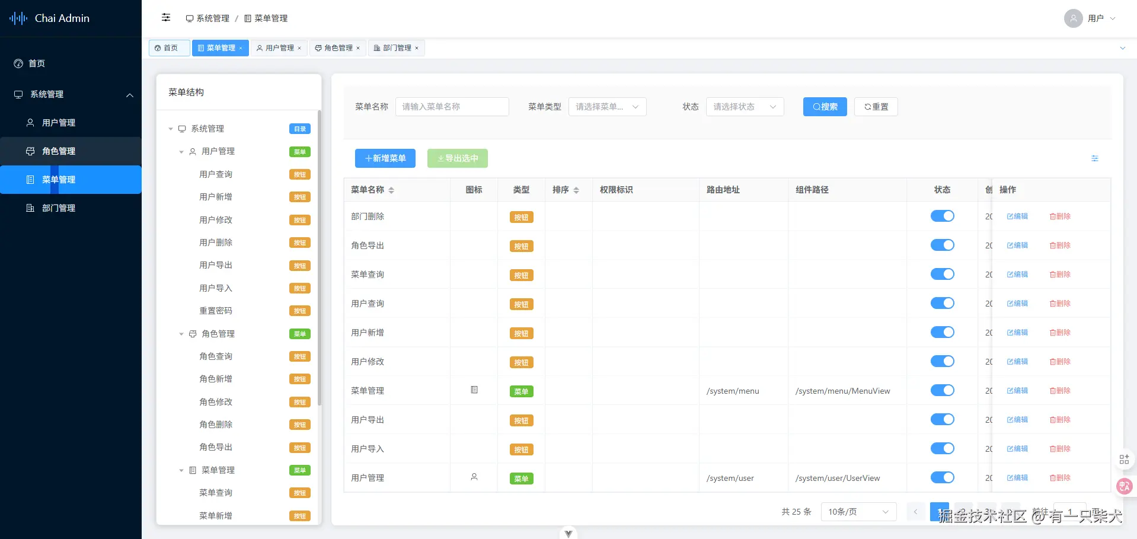This screenshot has width=1137, height=539.
Task: Close the 角色管理 tab
Action: point(358,48)
